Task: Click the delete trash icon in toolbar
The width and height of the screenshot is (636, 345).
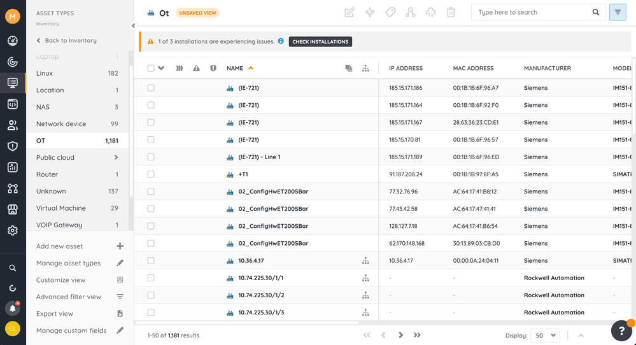Action: tap(451, 12)
